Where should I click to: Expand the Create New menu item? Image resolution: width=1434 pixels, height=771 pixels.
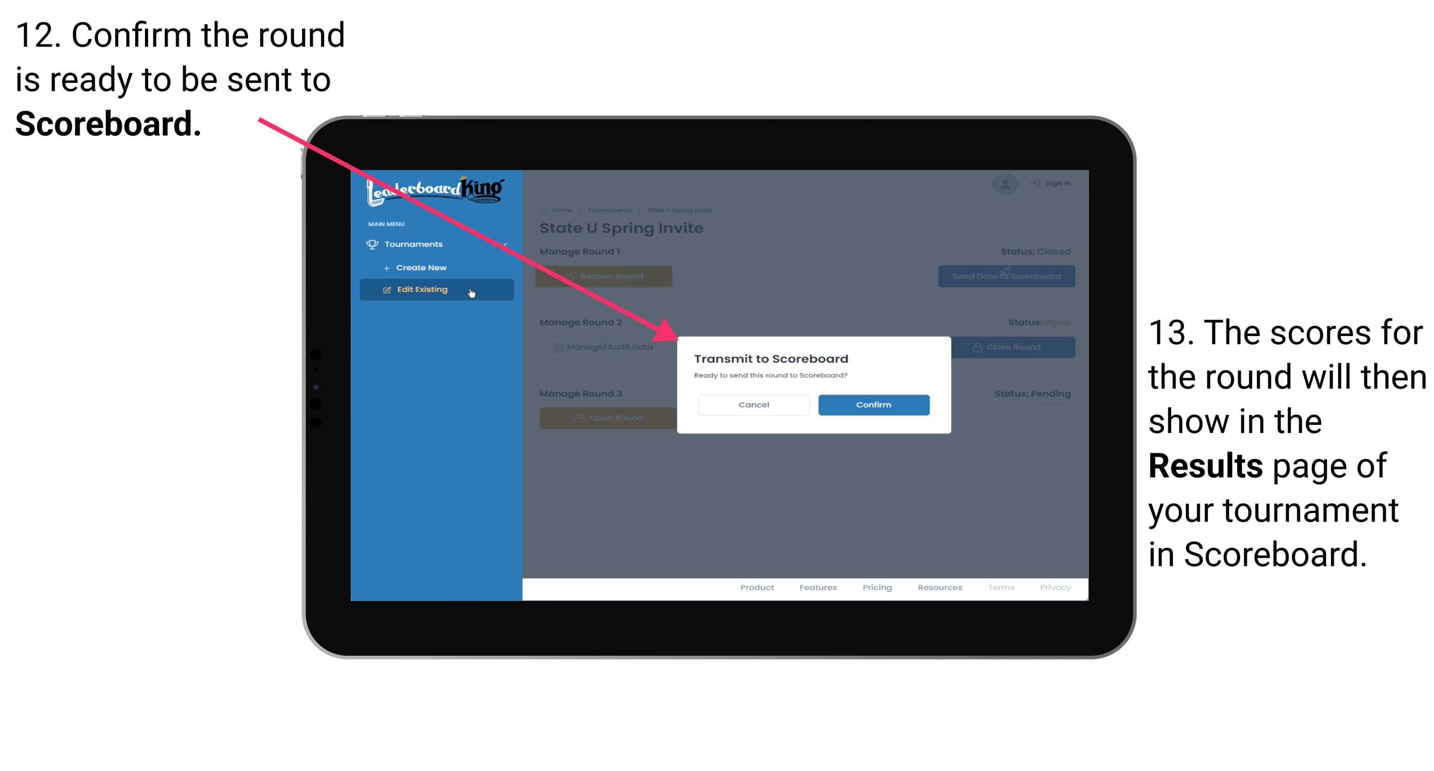(x=421, y=267)
